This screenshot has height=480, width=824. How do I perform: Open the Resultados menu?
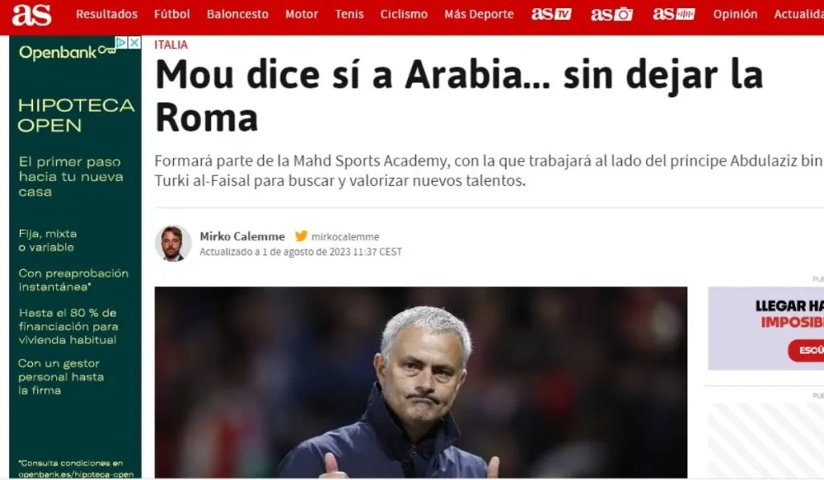[x=107, y=14]
